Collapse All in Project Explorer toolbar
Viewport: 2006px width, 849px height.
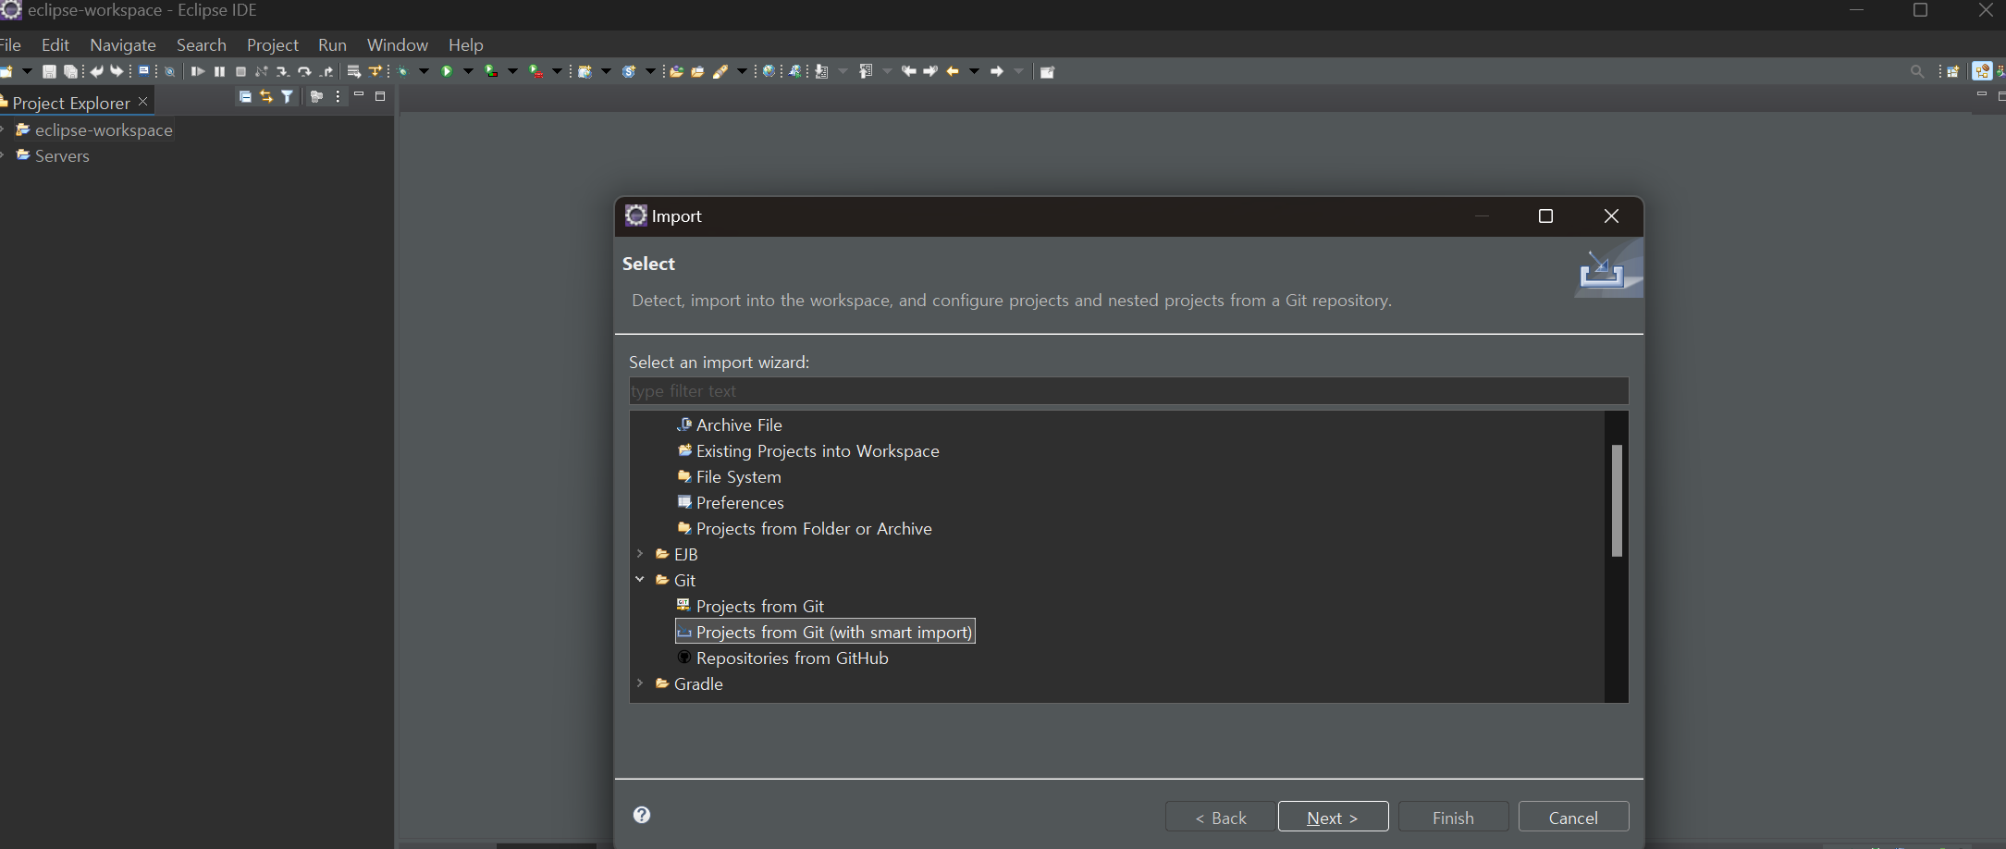(245, 96)
